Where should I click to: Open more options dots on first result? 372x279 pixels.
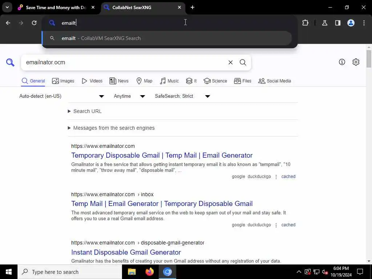pos(276,177)
